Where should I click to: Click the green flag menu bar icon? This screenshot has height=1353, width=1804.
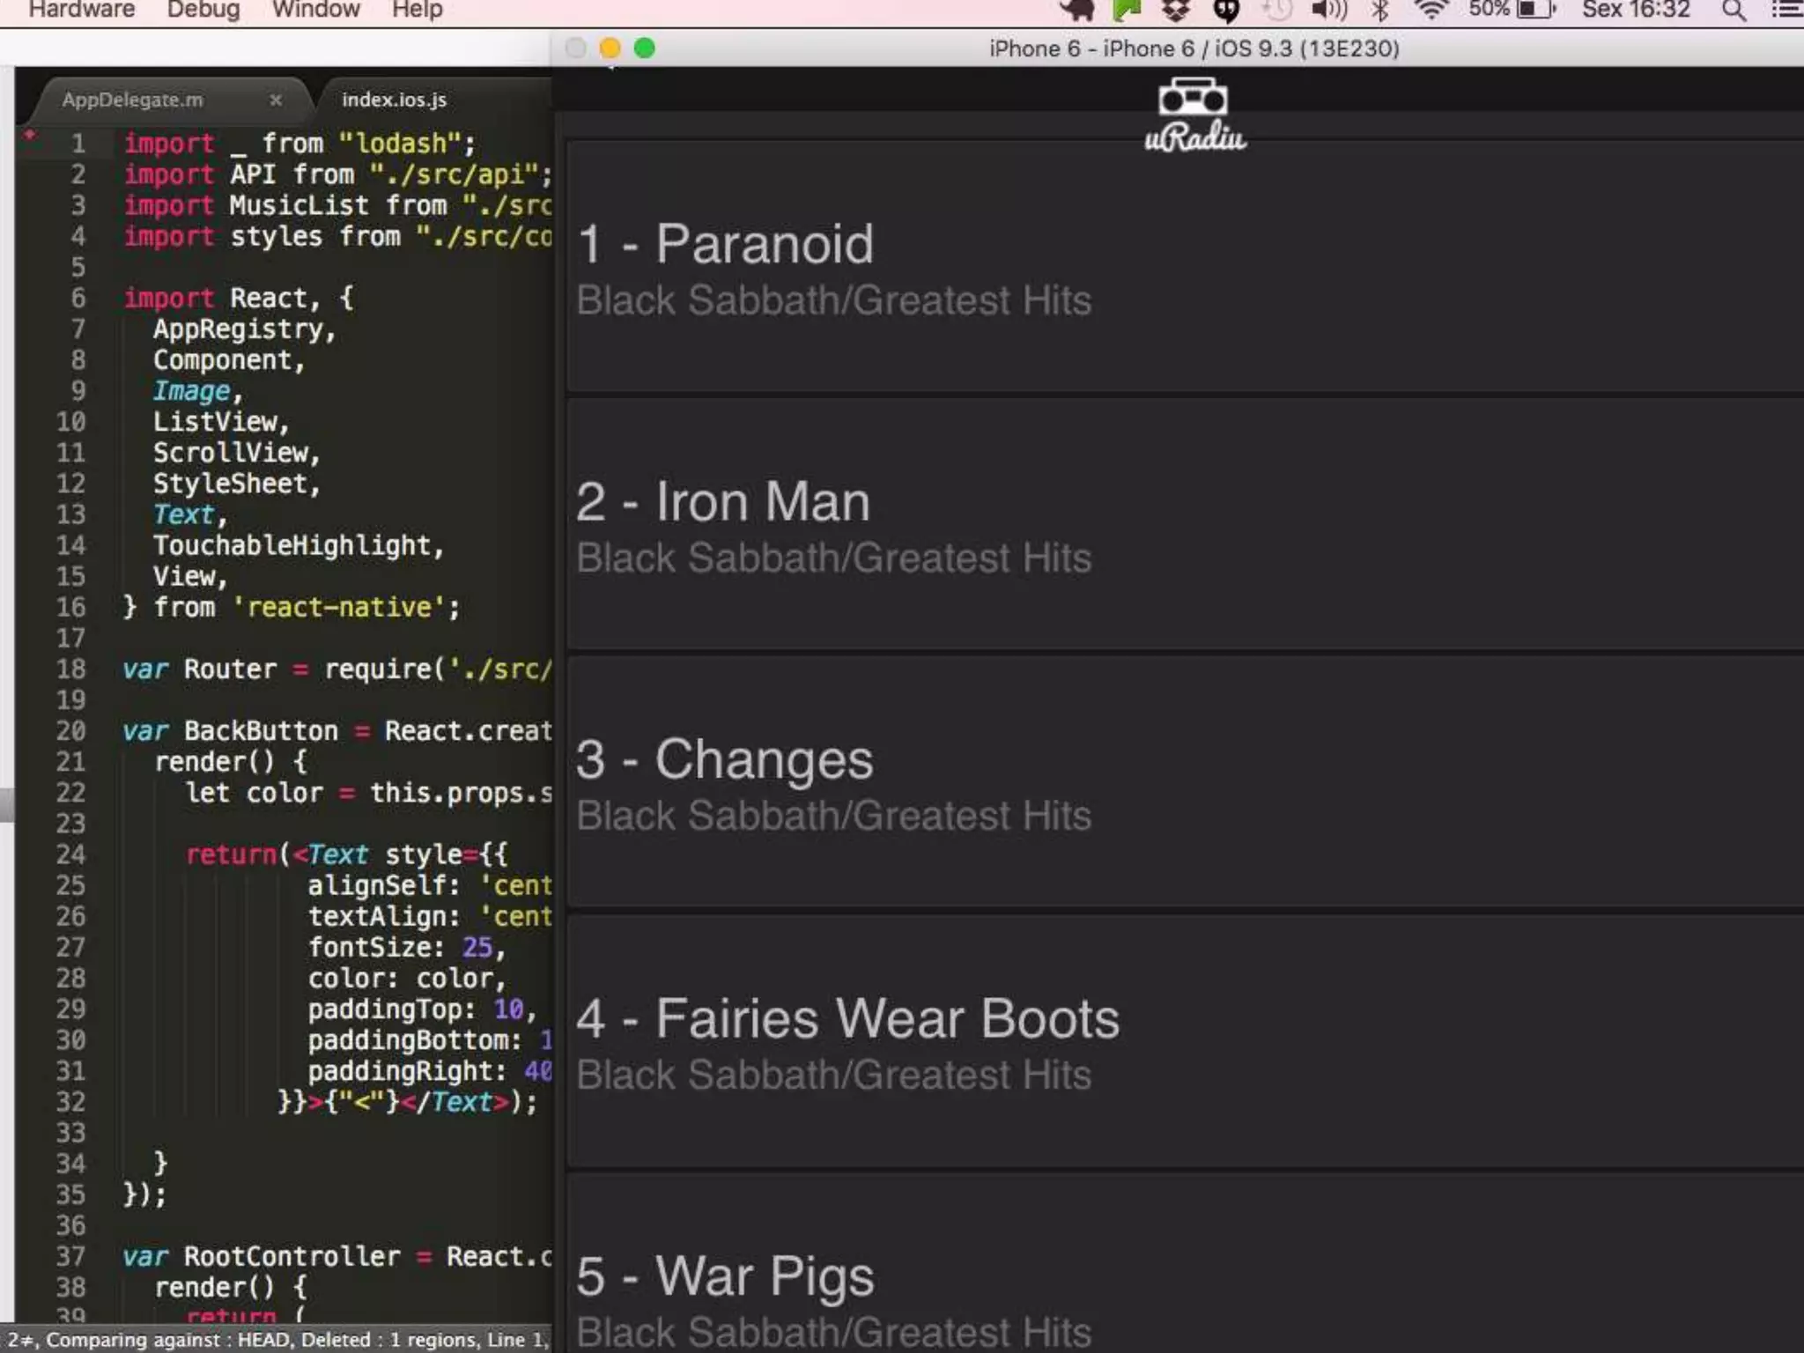[x=1127, y=11]
